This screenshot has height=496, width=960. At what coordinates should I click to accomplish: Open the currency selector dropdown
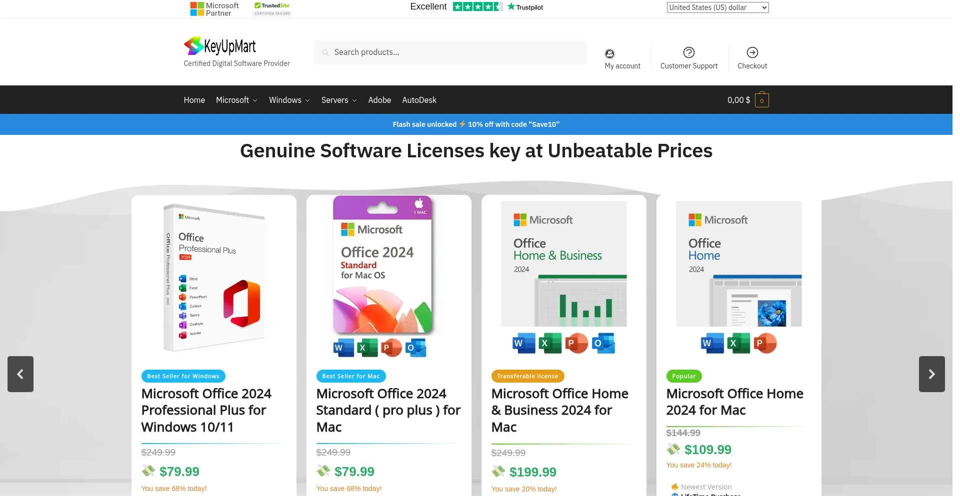[x=717, y=7]
